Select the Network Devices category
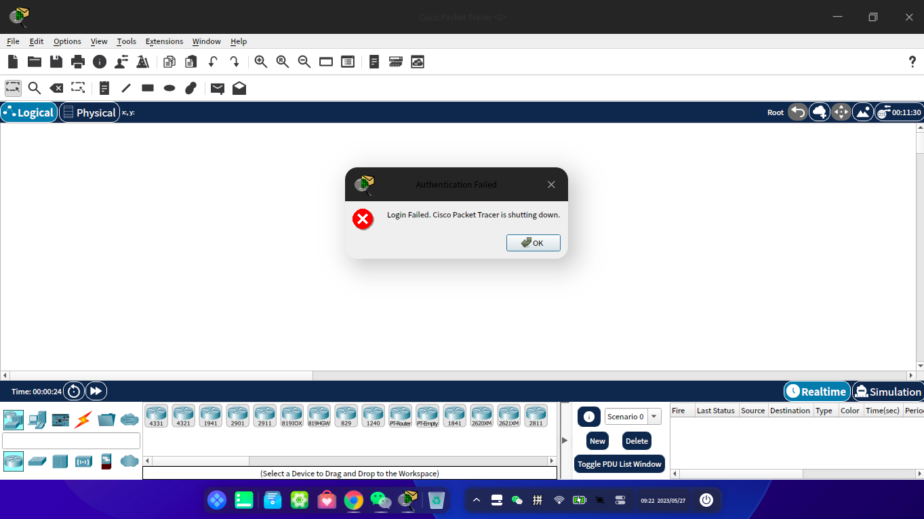This screenshot has height=519, width=924. point(14,420)
